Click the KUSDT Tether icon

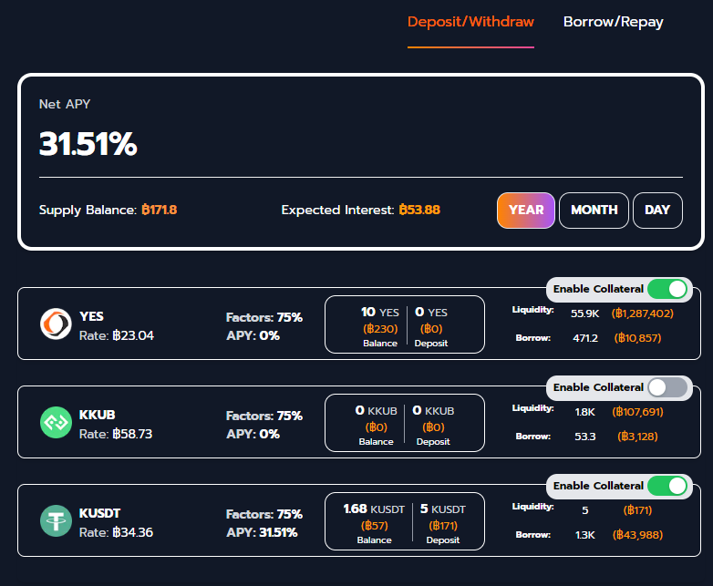coord(56,520)
